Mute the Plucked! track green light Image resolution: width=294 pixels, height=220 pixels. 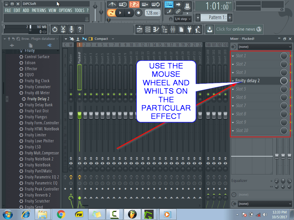click(80, 94)
